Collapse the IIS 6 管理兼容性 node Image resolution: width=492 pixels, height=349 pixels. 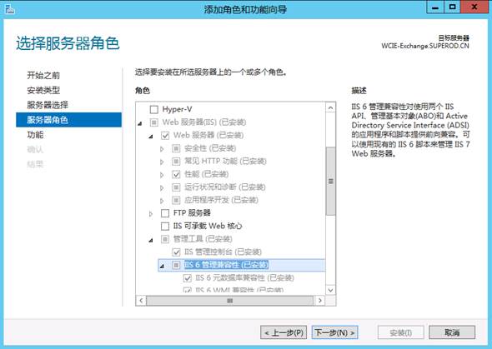tap(163, 267)
